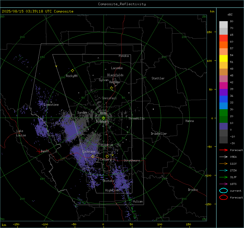Click the white plus marker west of Hanna
Image resolution: width=244 pixels, height=228 pixels.
pyautogui.click(x=153, y=109)
